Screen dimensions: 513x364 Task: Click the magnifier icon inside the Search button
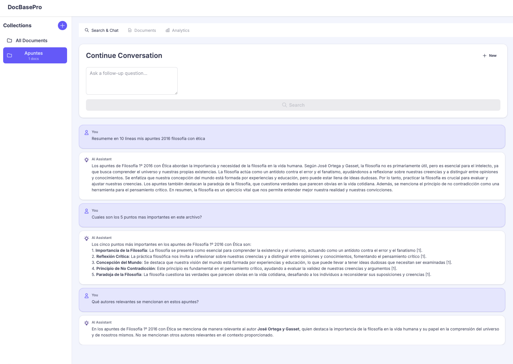tap(284, 105)
